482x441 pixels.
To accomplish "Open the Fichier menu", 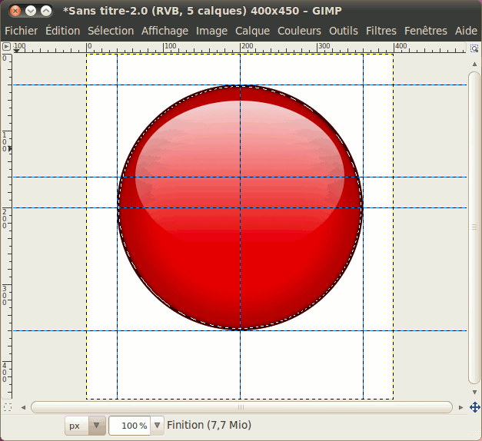I will pyautogui.click(x=21, y=31).
